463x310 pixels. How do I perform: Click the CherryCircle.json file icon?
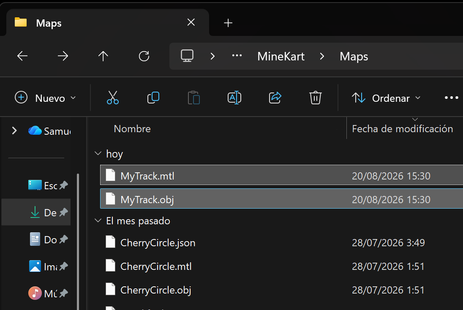click(x=110, y=242)
